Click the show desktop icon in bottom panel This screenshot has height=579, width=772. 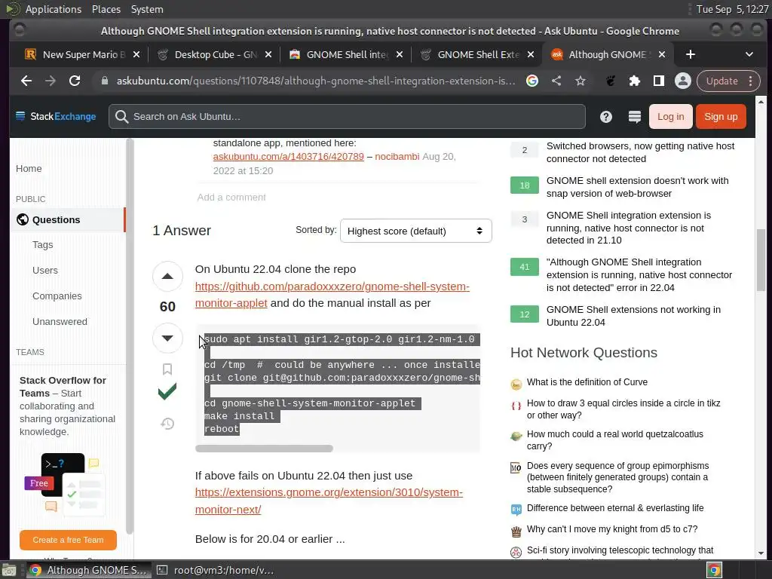[9, 570]
